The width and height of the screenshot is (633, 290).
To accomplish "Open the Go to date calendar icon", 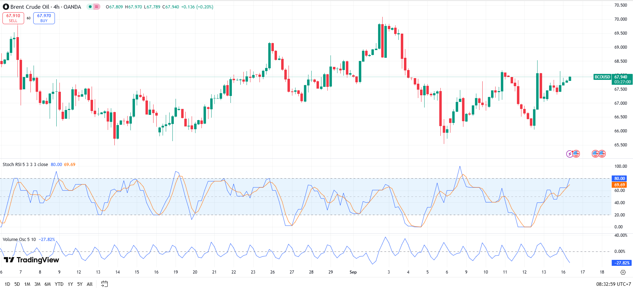I will (x=104, y=284).
